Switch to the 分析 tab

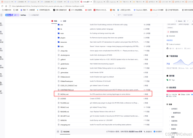pyautogui.click(x=63, y=21)
